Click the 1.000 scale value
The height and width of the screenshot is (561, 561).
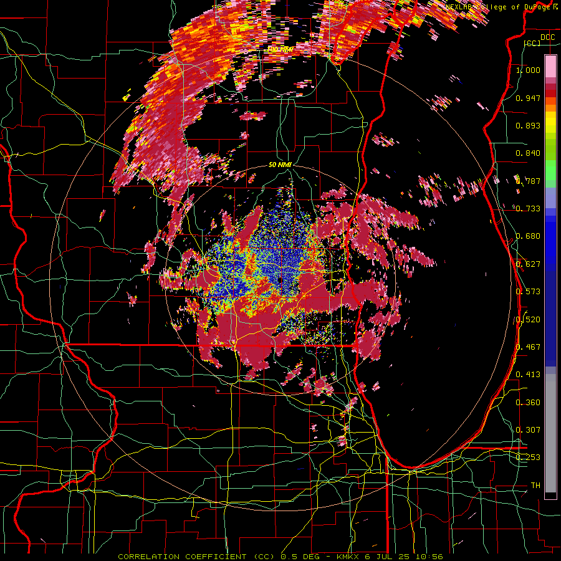click(x=528, y=70)
